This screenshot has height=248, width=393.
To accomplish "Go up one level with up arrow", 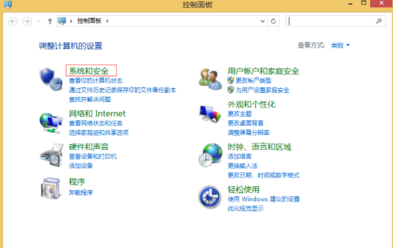I will coord(50,21).
